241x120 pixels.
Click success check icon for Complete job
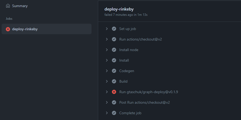[x=114, y=113]
